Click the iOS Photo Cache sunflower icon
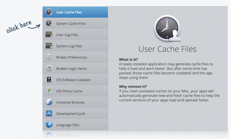The width and height of the screenshot is (230, 139). click(49, 91)
